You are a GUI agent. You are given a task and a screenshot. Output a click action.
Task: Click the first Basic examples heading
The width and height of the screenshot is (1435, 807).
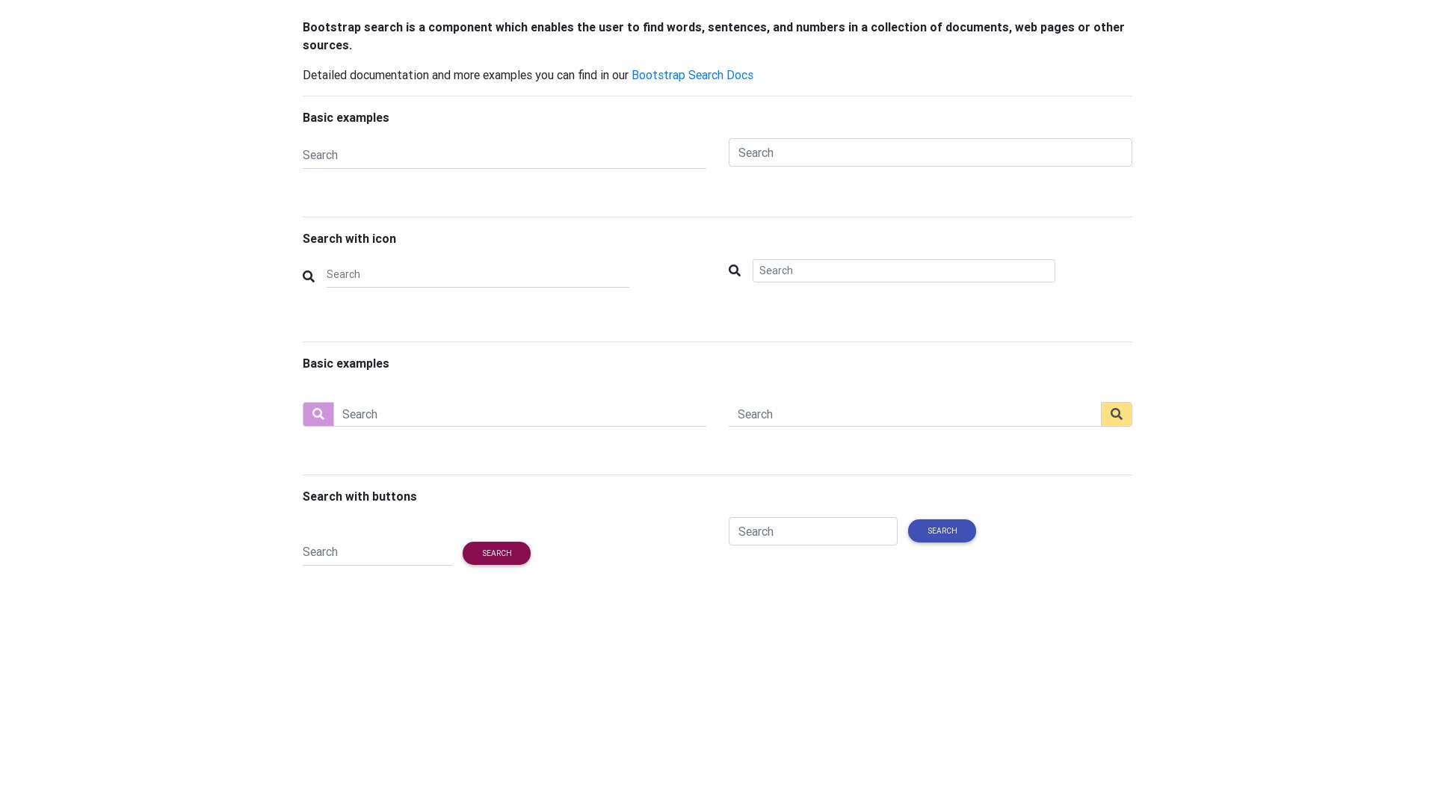(x=345, y=117)
